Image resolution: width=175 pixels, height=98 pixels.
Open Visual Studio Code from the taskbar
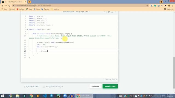(45, 96)
